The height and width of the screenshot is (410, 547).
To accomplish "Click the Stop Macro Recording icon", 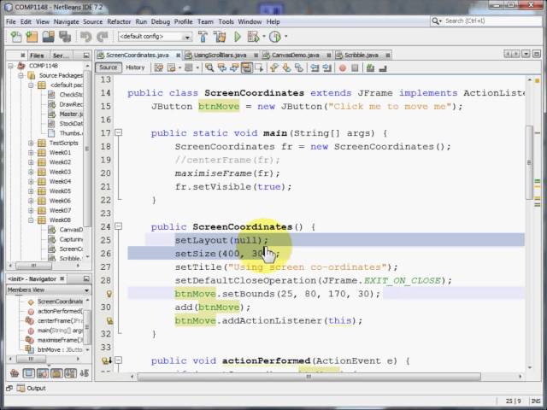I will (x=355, y=67).
